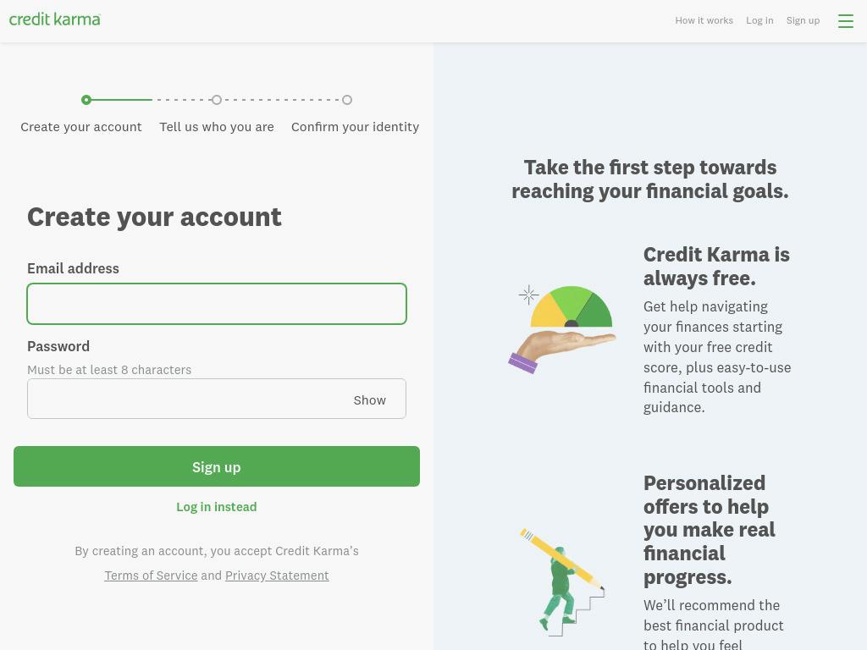Click the person carrying pencil illustration
The image size is (867, 650).
(x=562, y=582)
